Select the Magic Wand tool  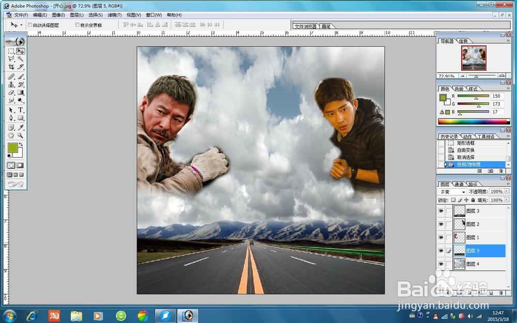[21, 59]
